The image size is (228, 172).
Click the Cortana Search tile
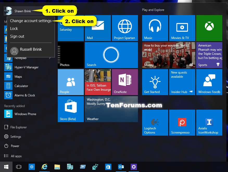point(111,55)
